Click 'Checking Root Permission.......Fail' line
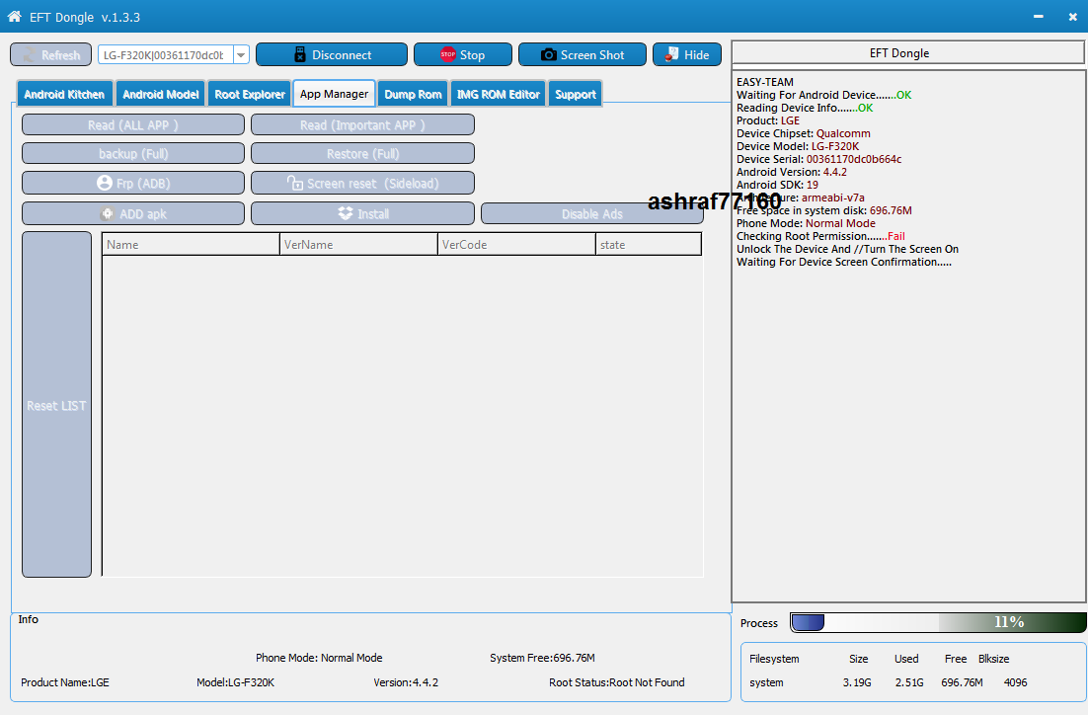 coord(820,236)
